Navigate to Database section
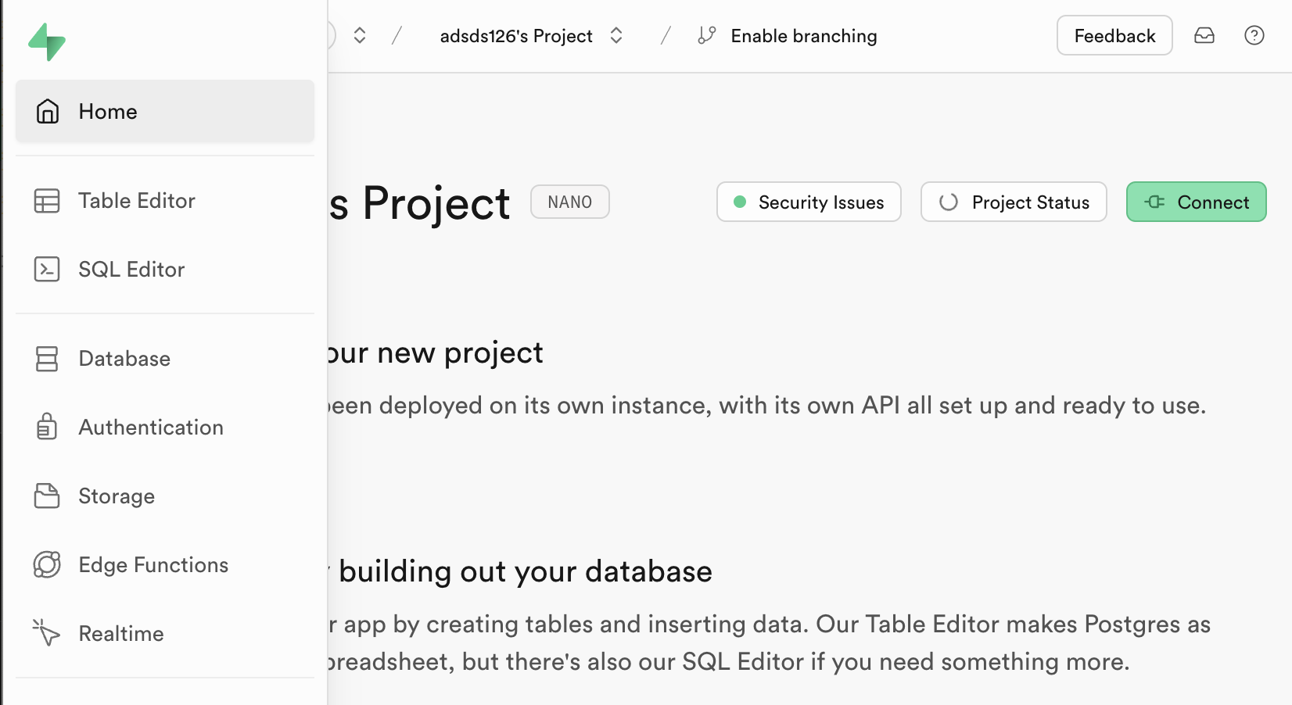Image resolution: width=1292 pixels, height=705 pixels. click(x=165, y=359)
